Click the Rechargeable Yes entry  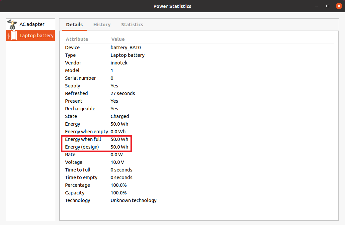pos(100,108)
